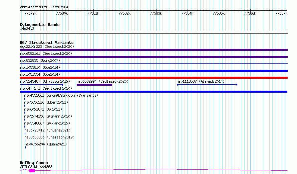The height and width of the screenshot is (174, 297).
Task: Click the short purple bar under nsv6582994
Action: [x=94, y=85]
